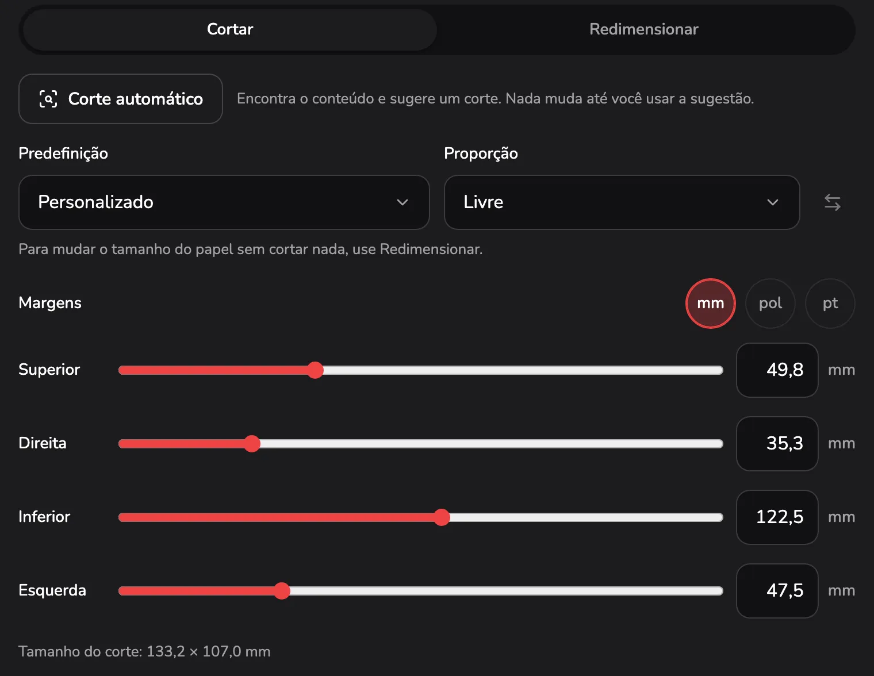
Task: Switch to the Redimensionar tab
Action: (644, 29)
